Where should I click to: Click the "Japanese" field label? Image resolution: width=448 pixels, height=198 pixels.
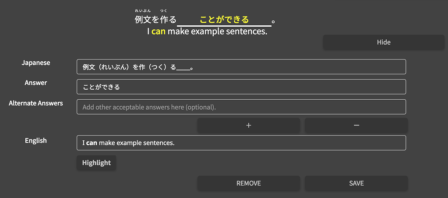36,63
